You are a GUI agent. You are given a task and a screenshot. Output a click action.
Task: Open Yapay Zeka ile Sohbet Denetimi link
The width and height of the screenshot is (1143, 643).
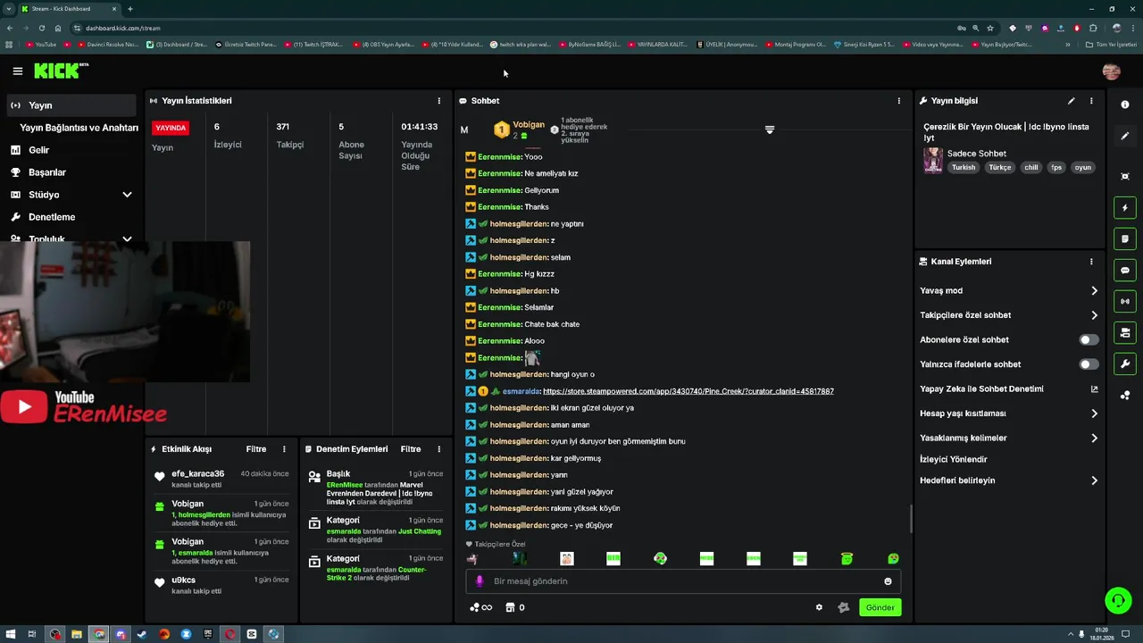click(1009, 389)
